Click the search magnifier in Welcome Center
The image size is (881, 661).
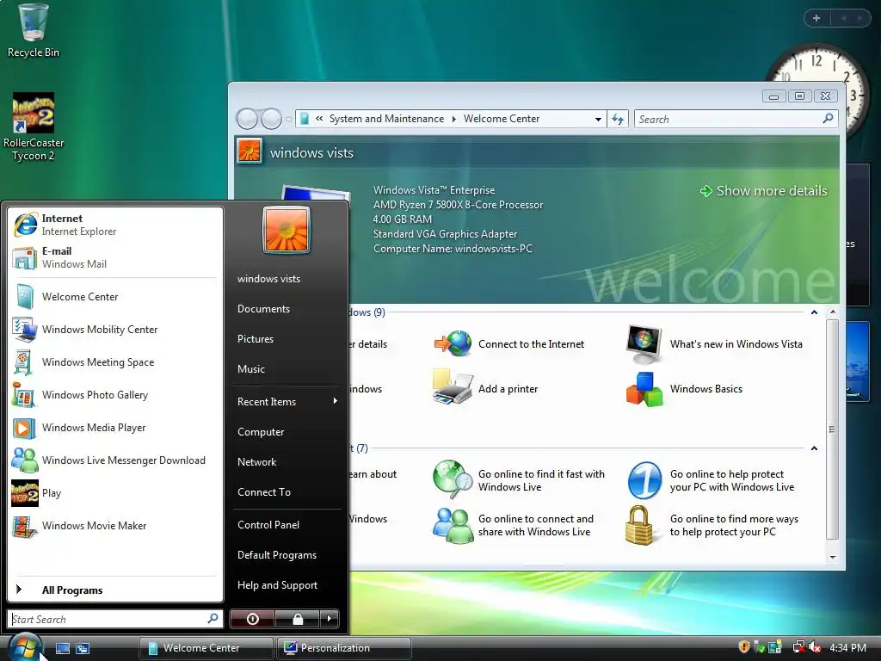point(828,119)
